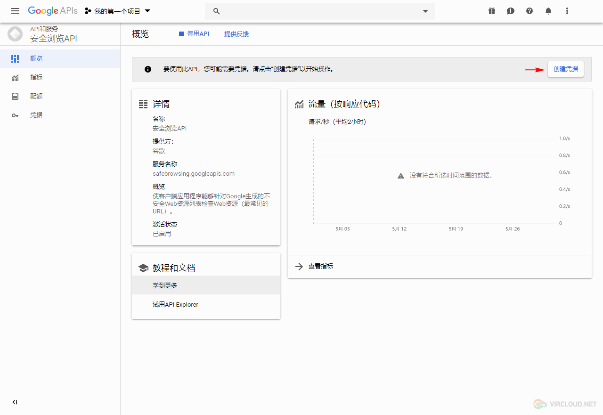Click the search magnifier icon
This screenshot has width=603, height=415.
coord(217,11)
